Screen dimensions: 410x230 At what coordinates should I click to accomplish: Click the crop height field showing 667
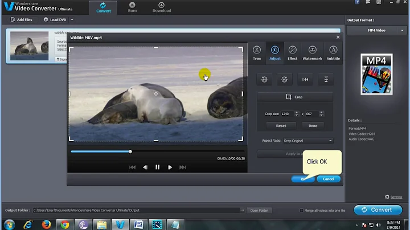(312, 114)
